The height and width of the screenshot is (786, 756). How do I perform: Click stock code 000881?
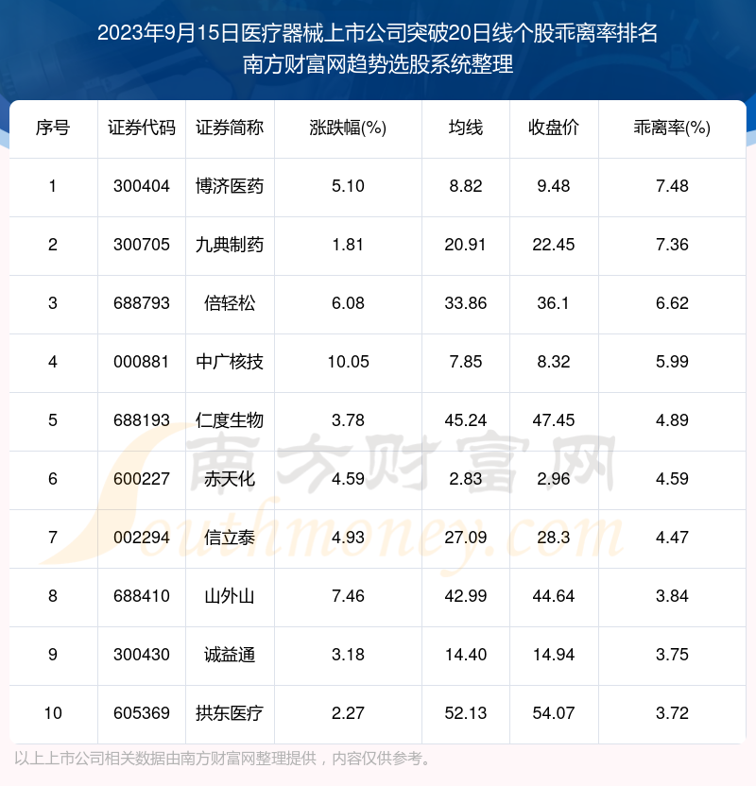pyautogui.click(x=142, y=362)
